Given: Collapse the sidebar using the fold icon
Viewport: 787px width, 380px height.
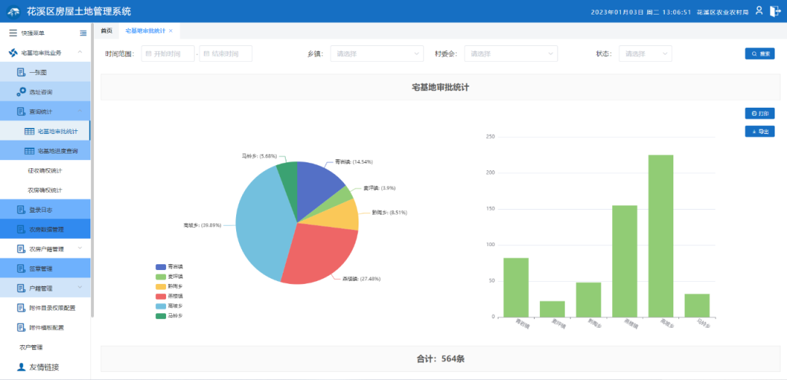Looking at the screenshot, I should tap(83, 33).
